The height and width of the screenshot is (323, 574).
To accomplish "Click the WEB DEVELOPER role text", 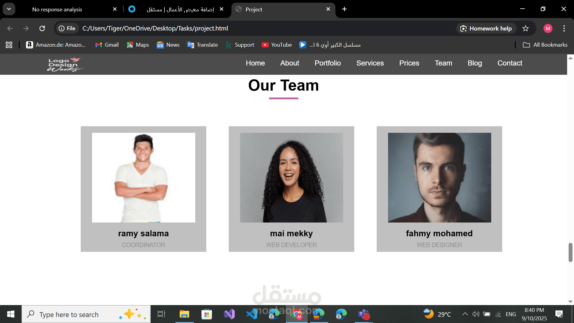I will pyautogui.click(x=291, y=245).
